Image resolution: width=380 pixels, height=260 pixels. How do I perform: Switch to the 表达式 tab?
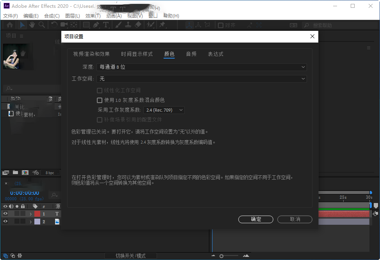coord(216,54)
